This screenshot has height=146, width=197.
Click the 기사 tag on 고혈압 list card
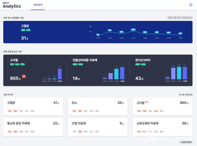pyautogui.click(x=10, y=111)
